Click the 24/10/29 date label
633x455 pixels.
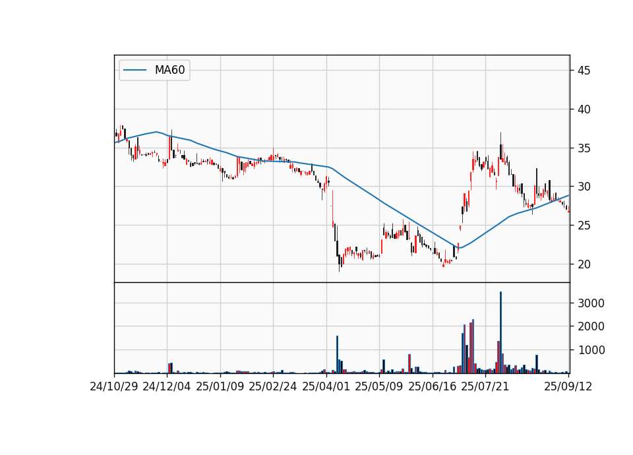[x=114, y=386]
